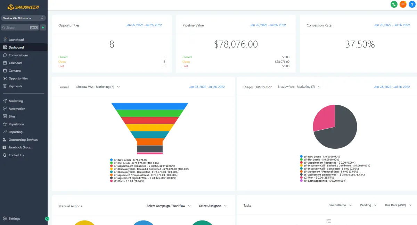The width and height of the screenshot is (417, 225).
Task: Click the Facebook Group icon in the sidebar
Action: [x=5, y=147]
